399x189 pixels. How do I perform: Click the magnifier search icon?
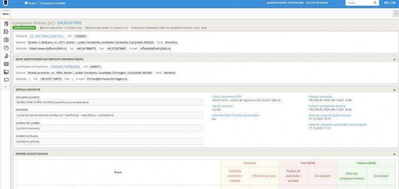(x=374, y=3)
